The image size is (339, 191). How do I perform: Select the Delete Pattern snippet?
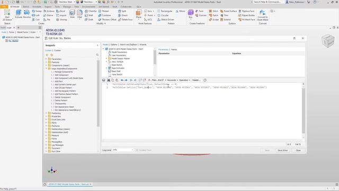point(61,100)
